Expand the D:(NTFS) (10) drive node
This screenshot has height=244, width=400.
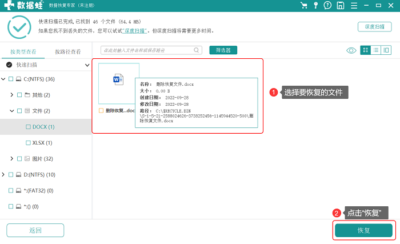coord(3,175)
